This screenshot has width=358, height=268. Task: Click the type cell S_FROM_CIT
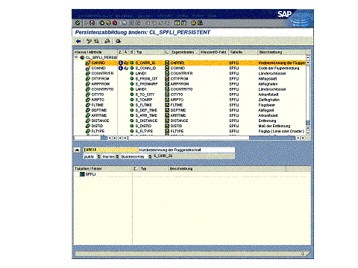[x=146, y=79]
